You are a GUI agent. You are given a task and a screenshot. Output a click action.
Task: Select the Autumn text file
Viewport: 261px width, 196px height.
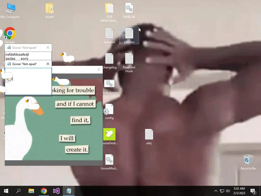[x=109, y=36]
